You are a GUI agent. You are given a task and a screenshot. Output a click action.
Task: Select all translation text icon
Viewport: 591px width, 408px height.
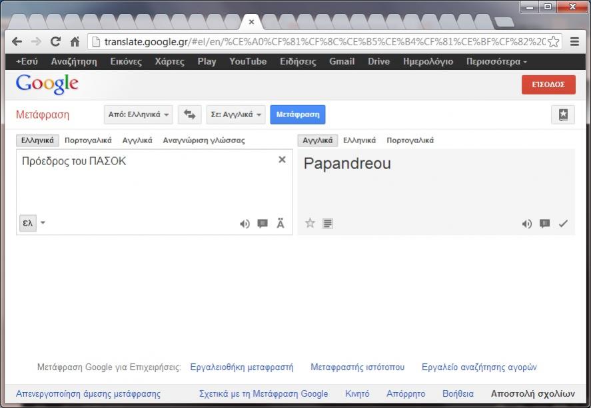tap(328, 224)
